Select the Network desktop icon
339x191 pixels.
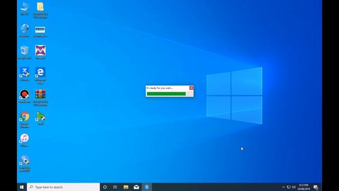click(24, 31)
